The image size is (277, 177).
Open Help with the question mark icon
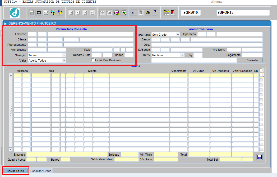click(x=155, y=12)
